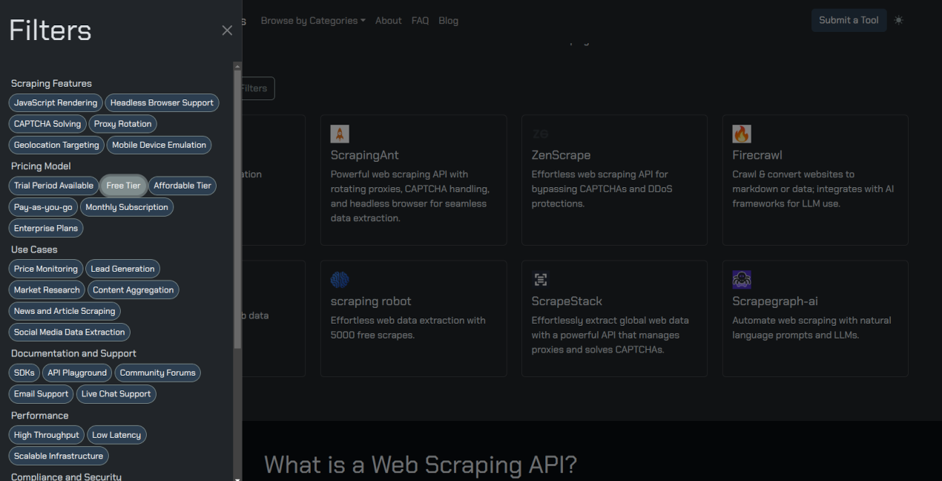This screenshot has height=481, width=942.
Task: Select the Content Aggregation filter
Action: (x=134, y=290)
